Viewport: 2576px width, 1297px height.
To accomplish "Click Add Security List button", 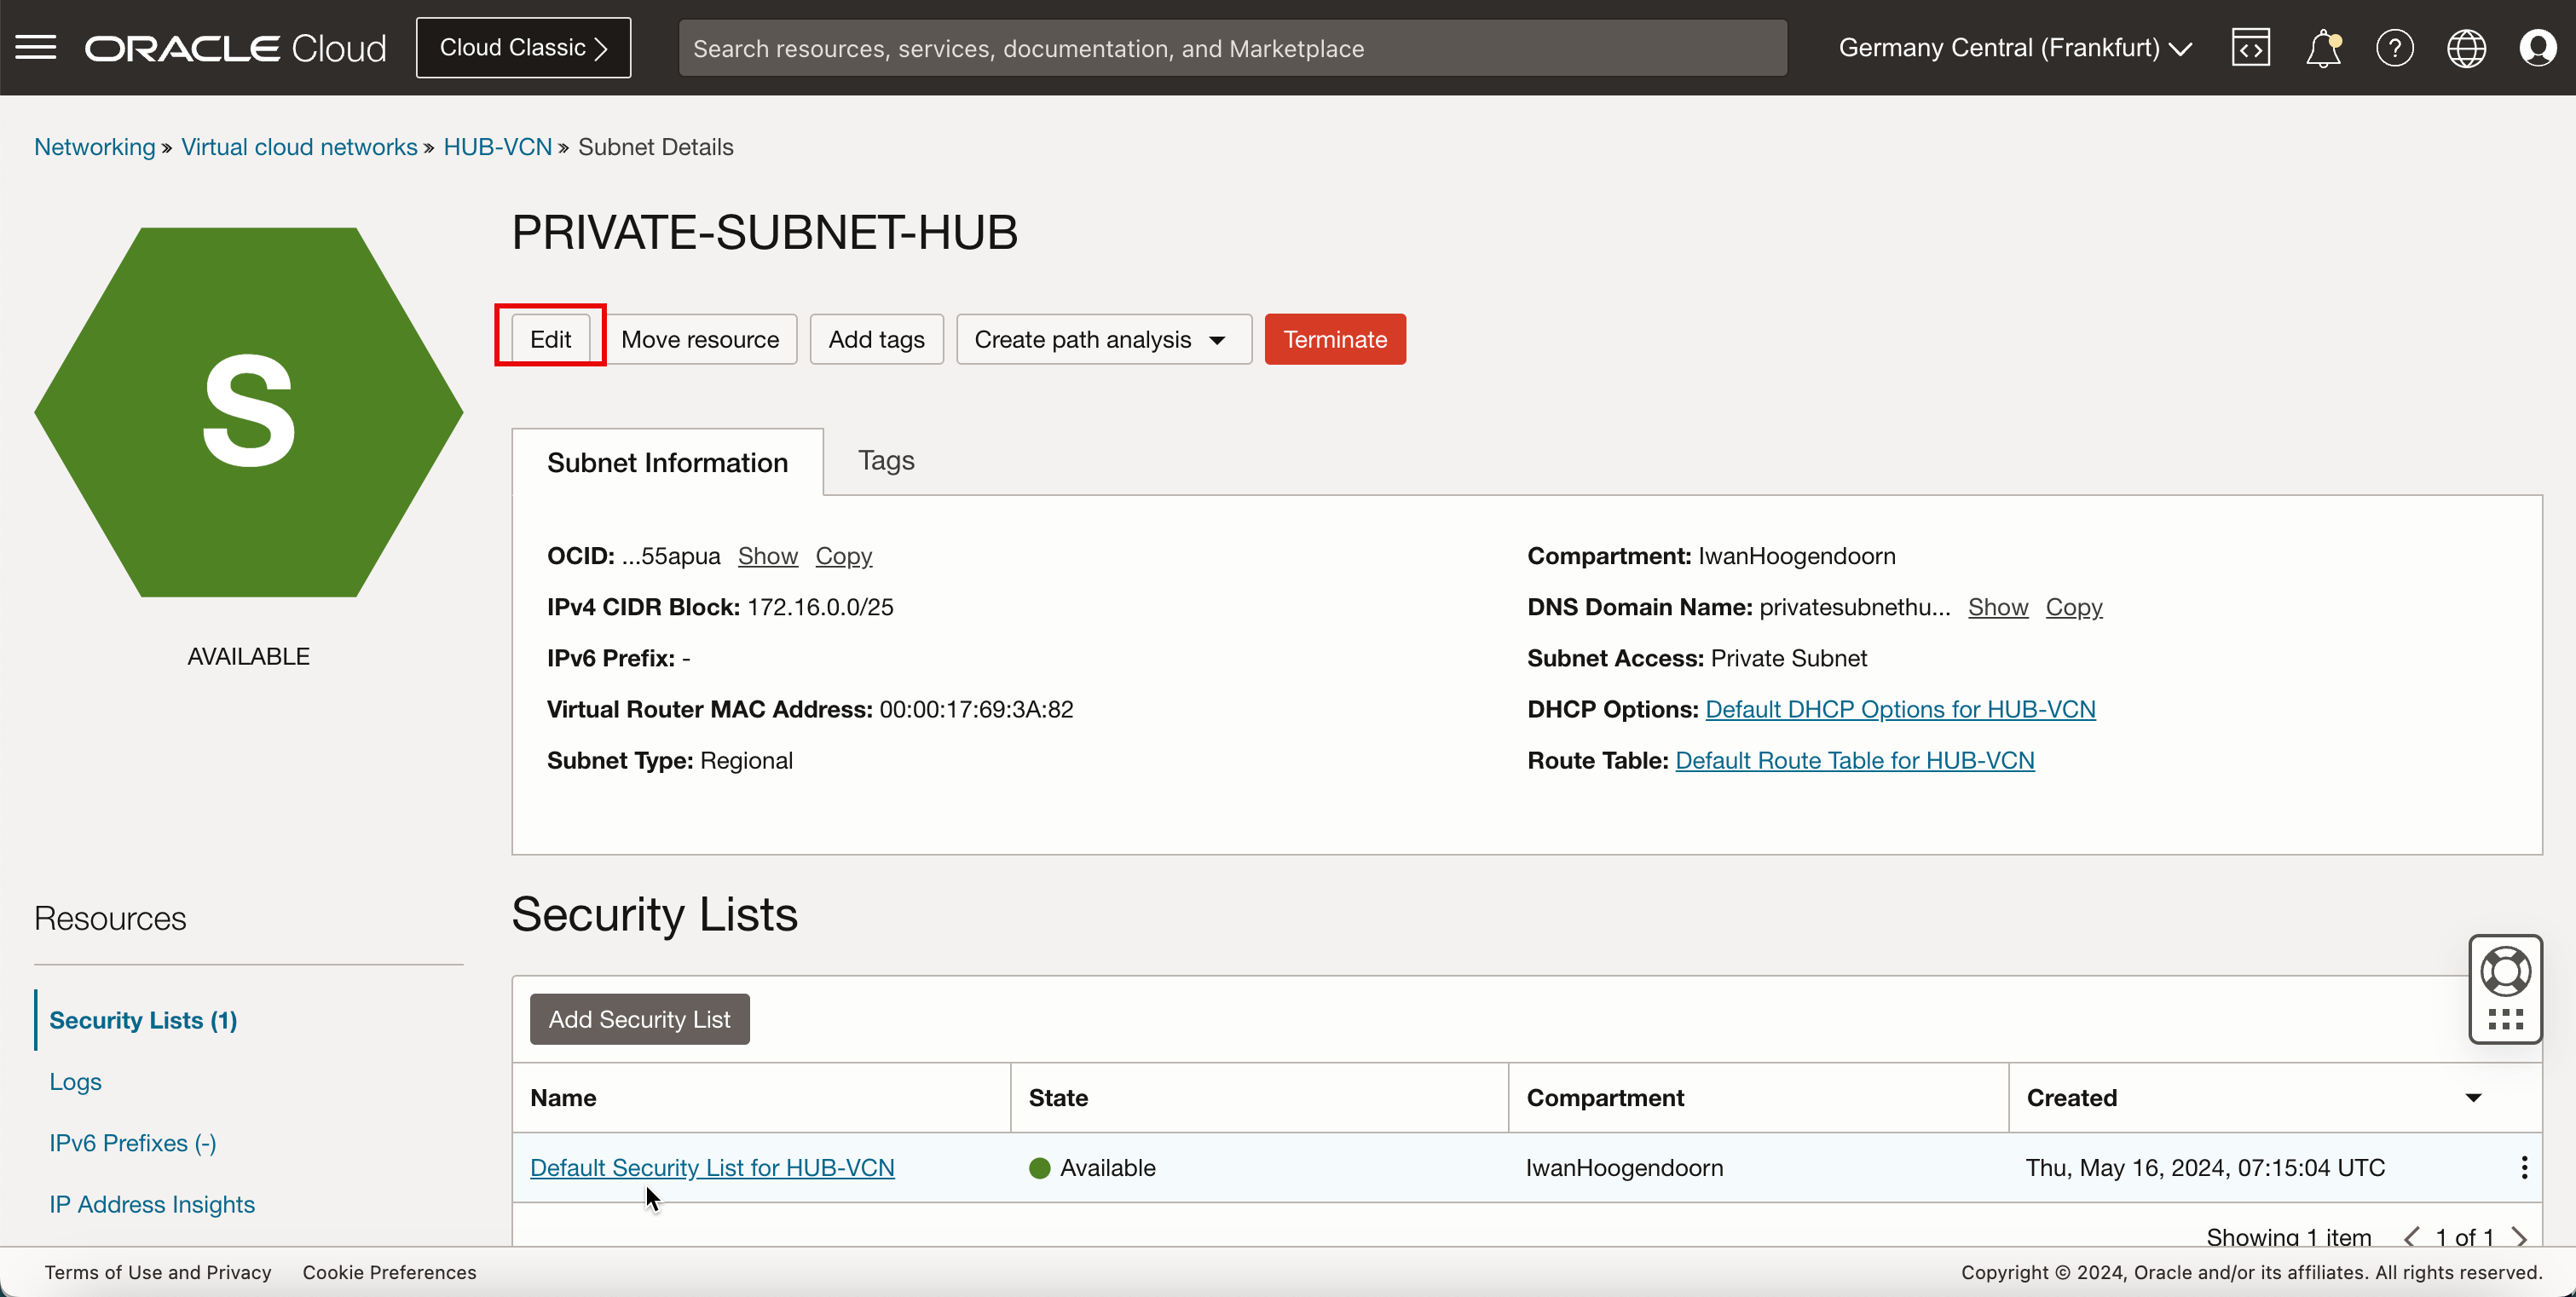I will (x=640, y=1019).
